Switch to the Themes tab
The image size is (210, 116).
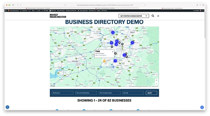(x=105, y=8)
